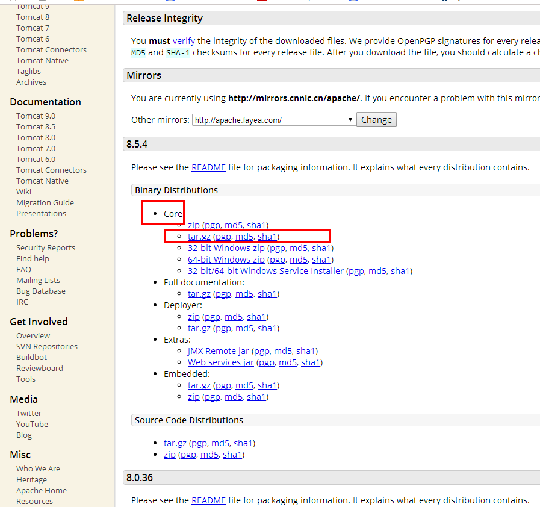Open Tomcat 6.0 documentation
This screenshot has width=540, height=507.
[x=36, y=160]
